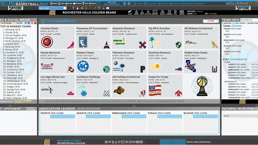Open the Recruit binoculars icon
The image size is (258, 145).
pos(162,12)
